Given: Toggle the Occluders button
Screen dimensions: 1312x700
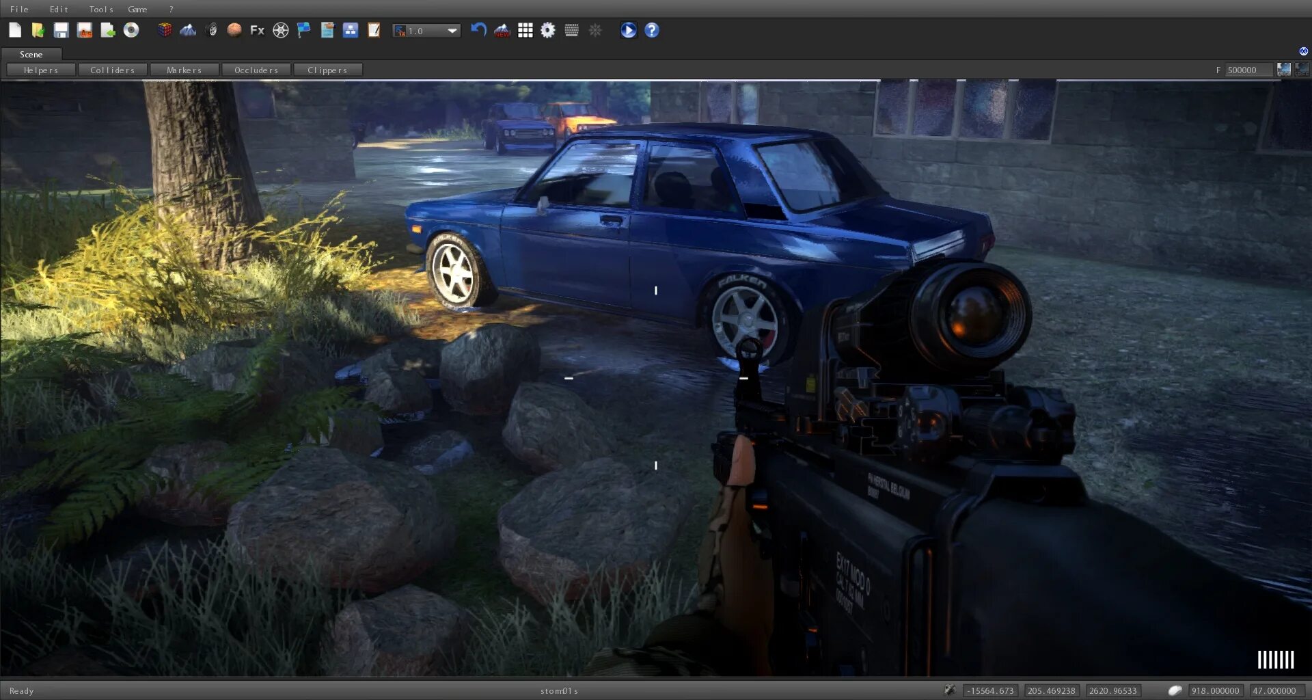Looking at the screenshot, I should tap(256, 70).
